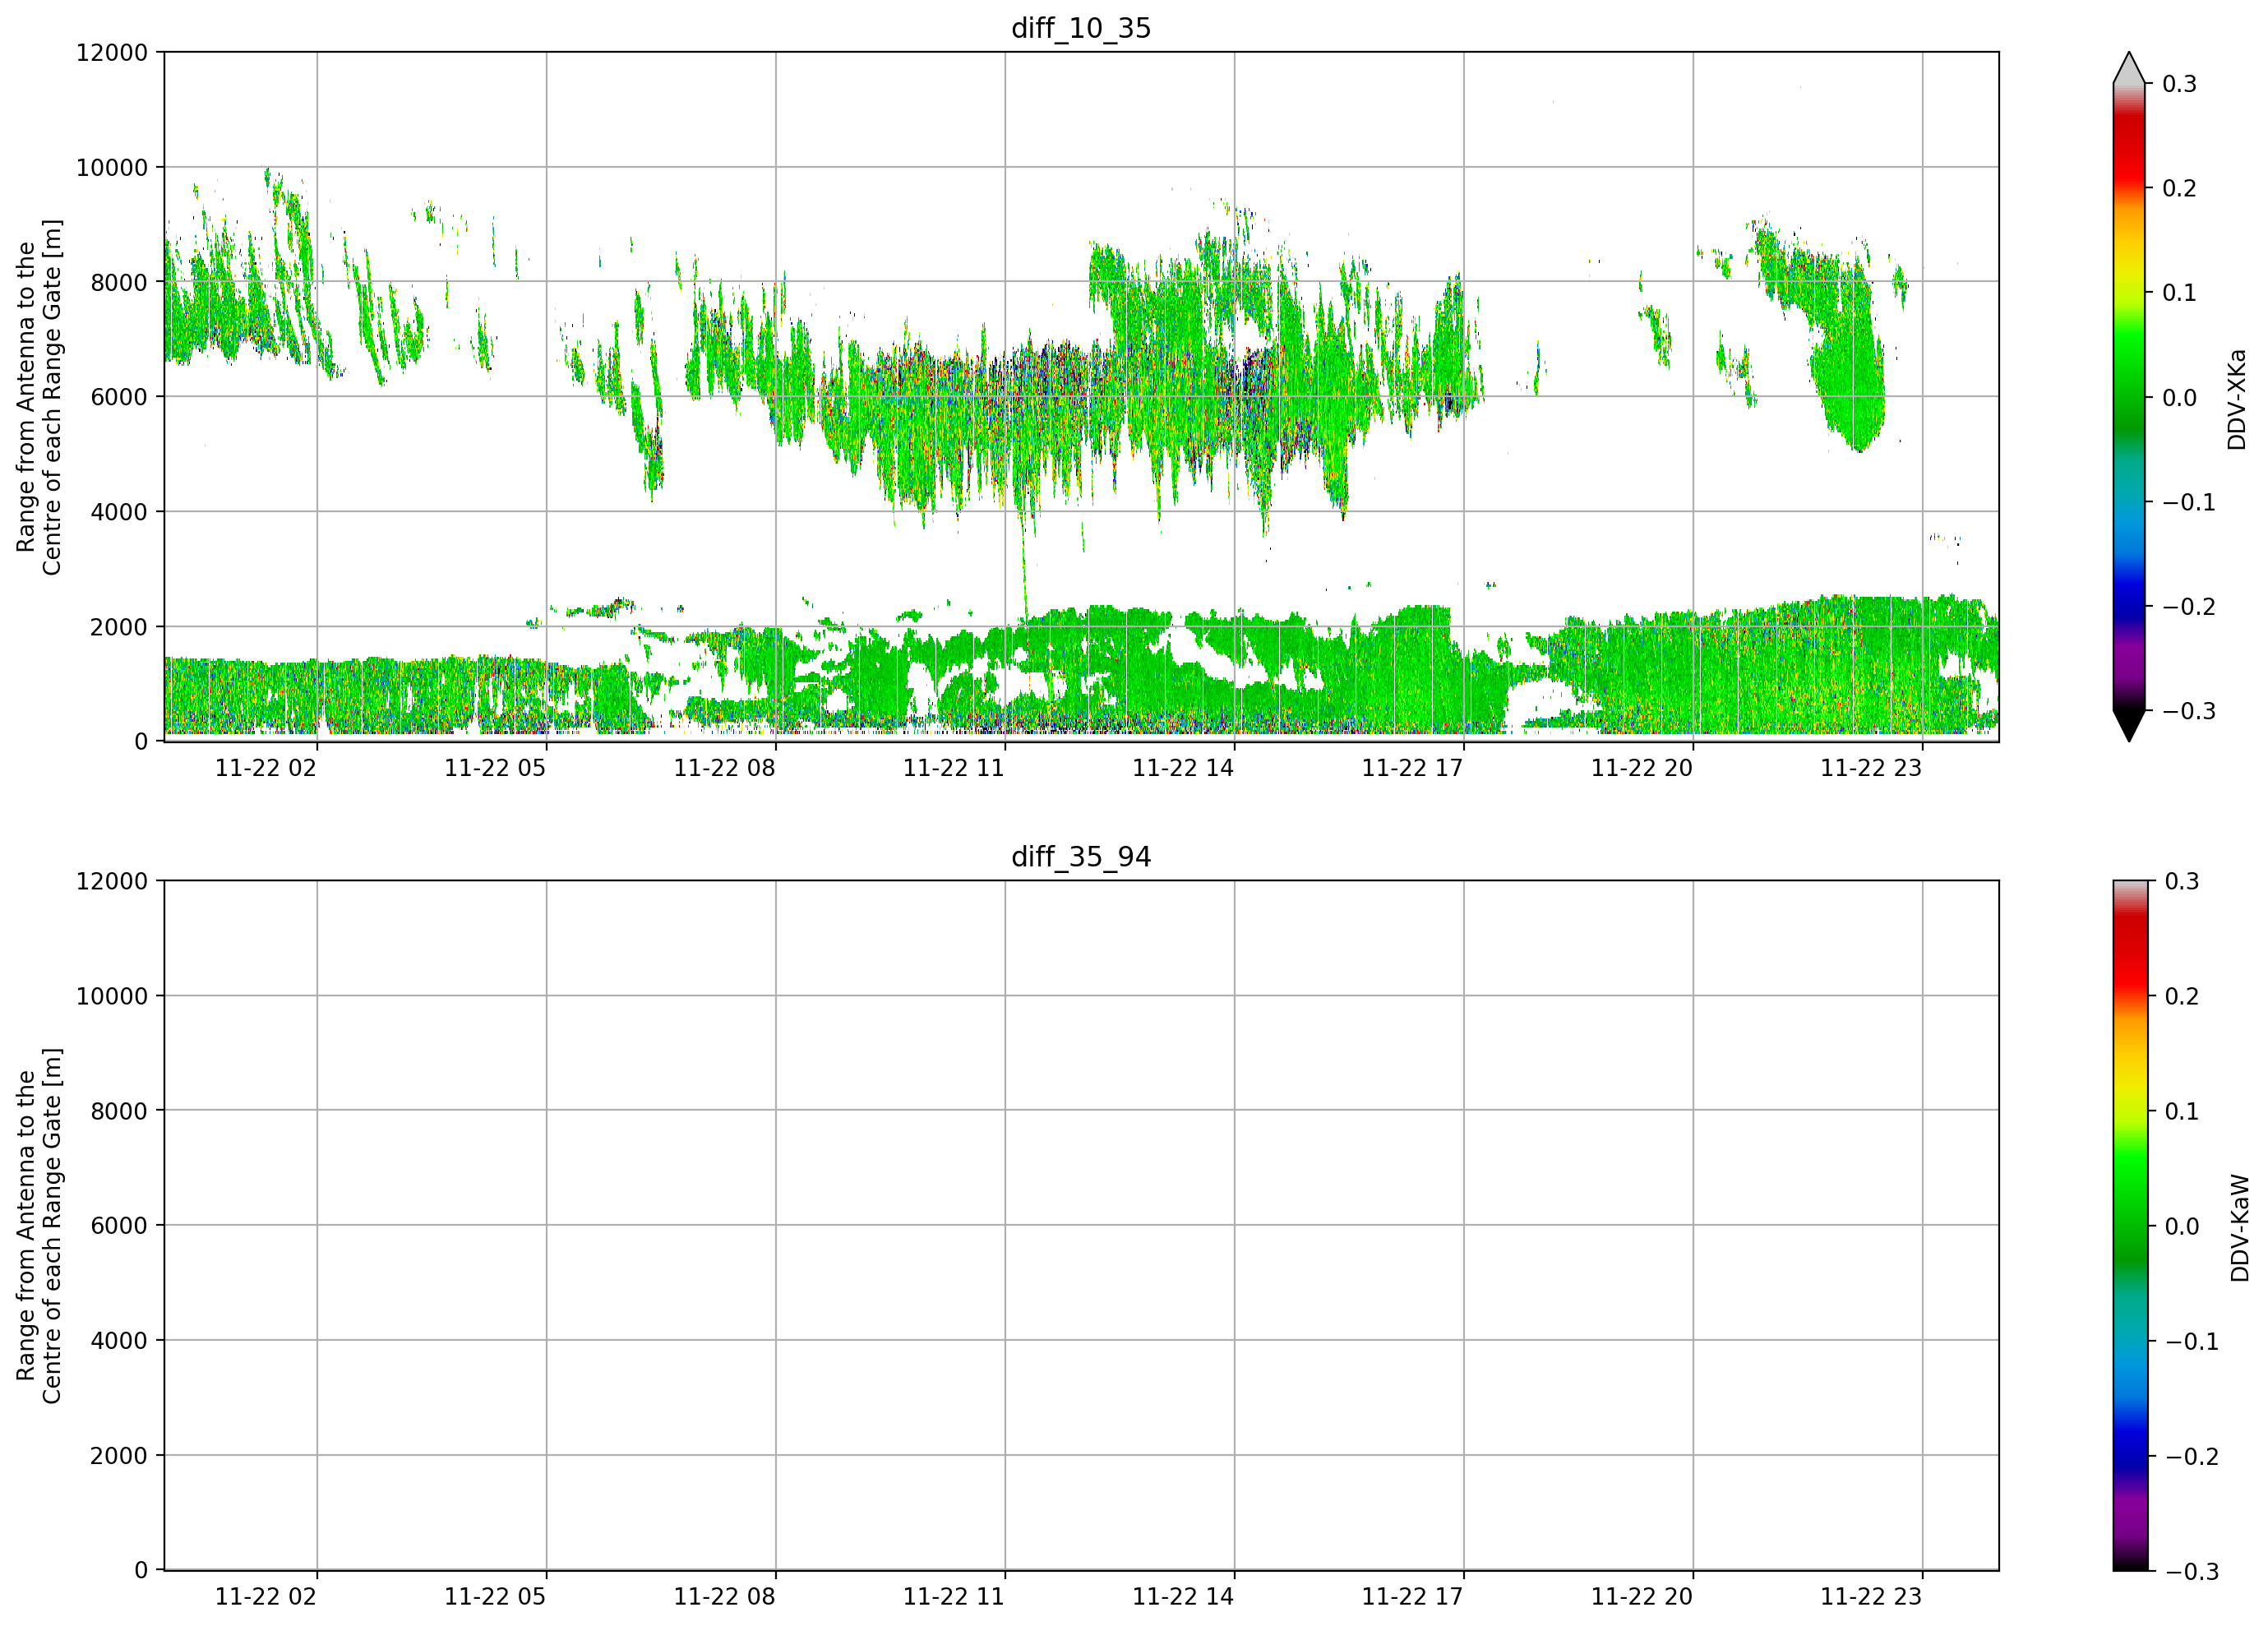Click the 11-22 17 time label under diff_10_35
The width and height of the screenshot is (2268, 1626).
1412,768
